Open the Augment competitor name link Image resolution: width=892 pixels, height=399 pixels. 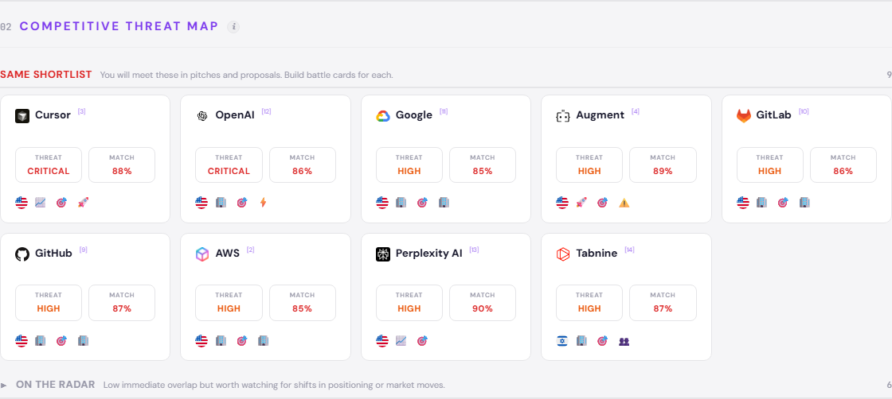(x=600, y=115)
